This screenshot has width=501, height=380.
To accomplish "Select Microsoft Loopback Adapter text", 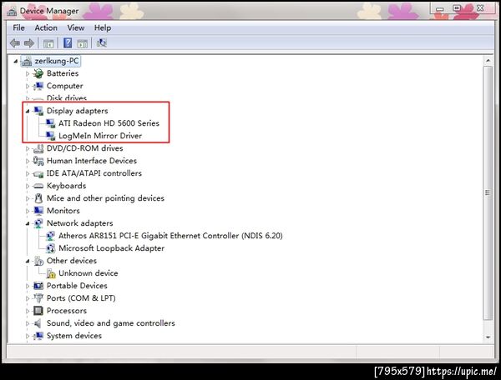I will [x=111, y=248].
